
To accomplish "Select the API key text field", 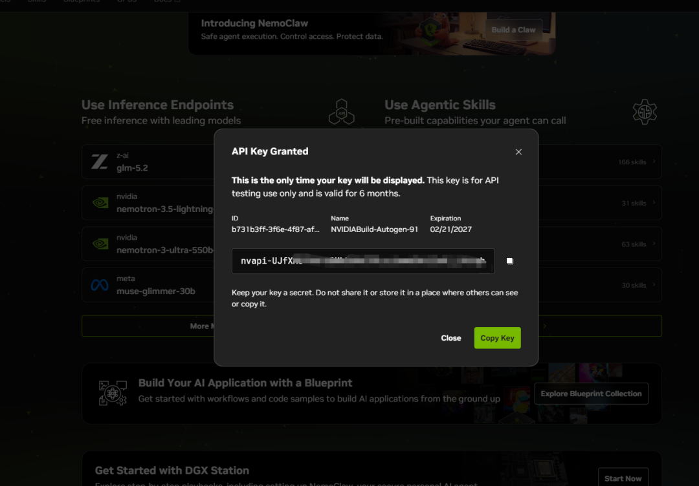I will [363, 261].
